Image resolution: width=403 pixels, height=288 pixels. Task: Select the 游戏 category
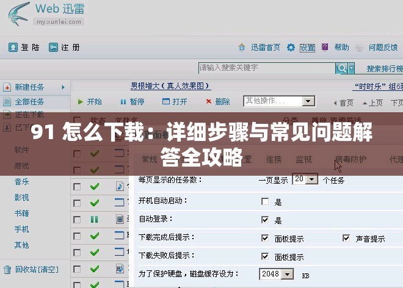pyautogui.click(x=21, y=166)
